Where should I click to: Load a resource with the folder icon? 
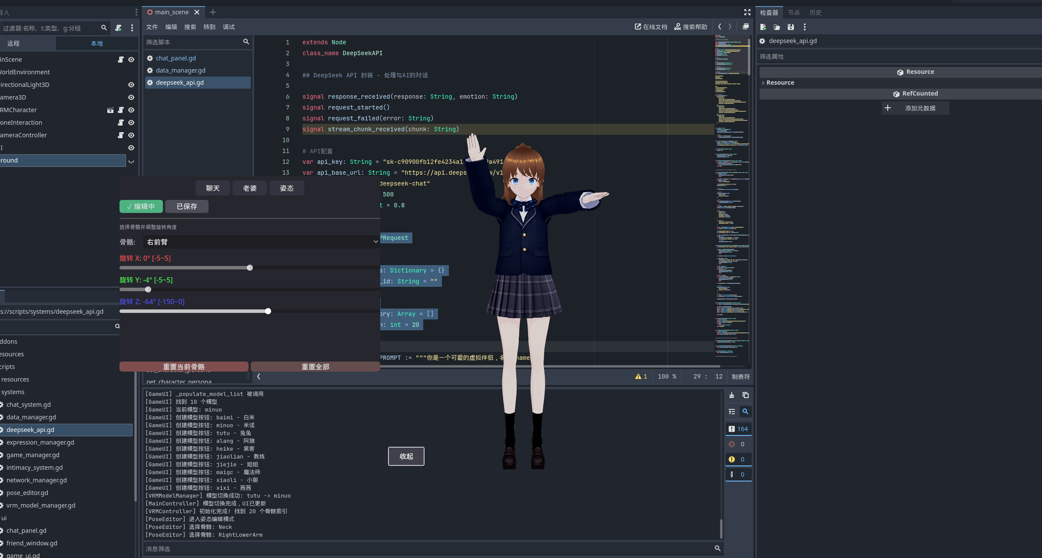coord(777,27)
